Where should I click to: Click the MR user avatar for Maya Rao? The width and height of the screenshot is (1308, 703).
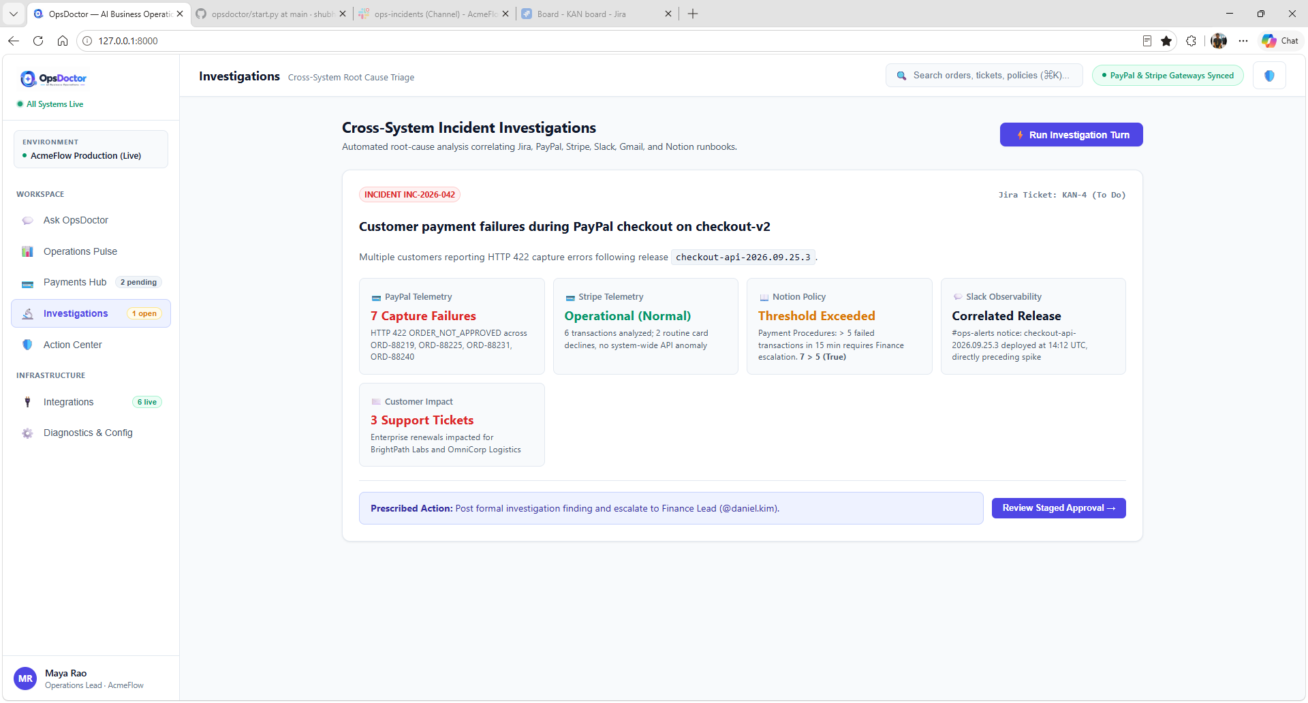pyautogui.click(x=25, y=679)
